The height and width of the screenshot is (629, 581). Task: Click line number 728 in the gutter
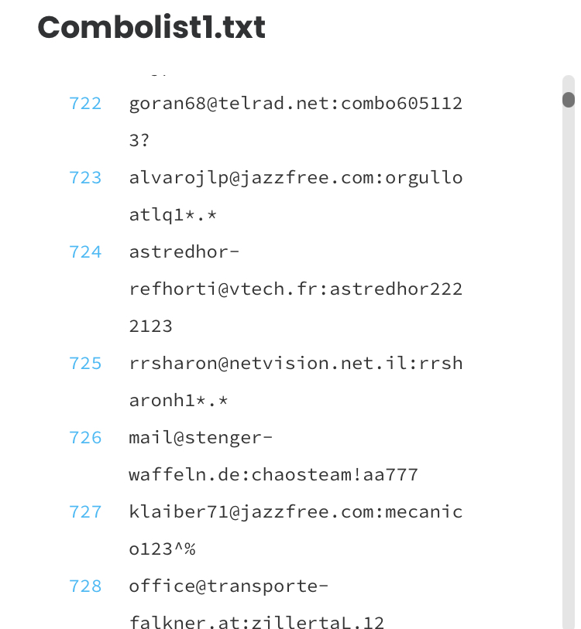85,586
